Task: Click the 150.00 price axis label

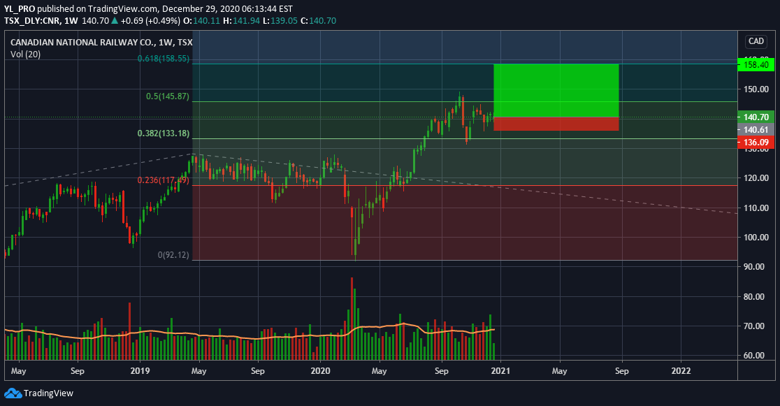Action: [x=756, y=89]
